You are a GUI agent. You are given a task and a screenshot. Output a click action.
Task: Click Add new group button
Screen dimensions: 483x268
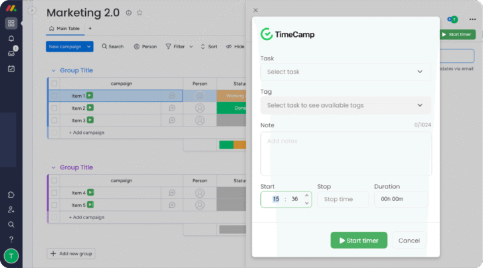click(x=71, y=253)
